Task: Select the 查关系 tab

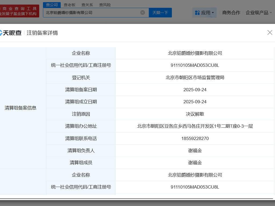Action: [x=87, y=5]
